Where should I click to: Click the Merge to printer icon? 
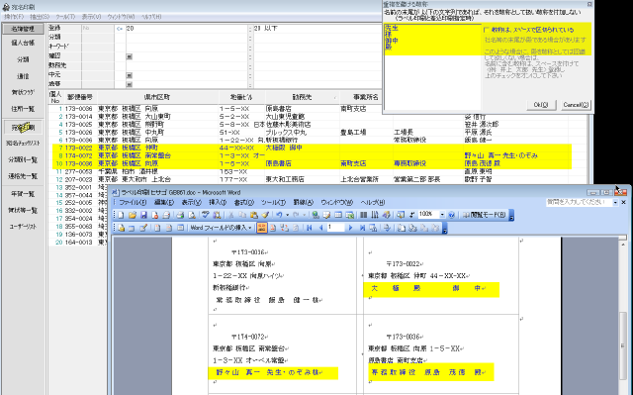(412, 228)
